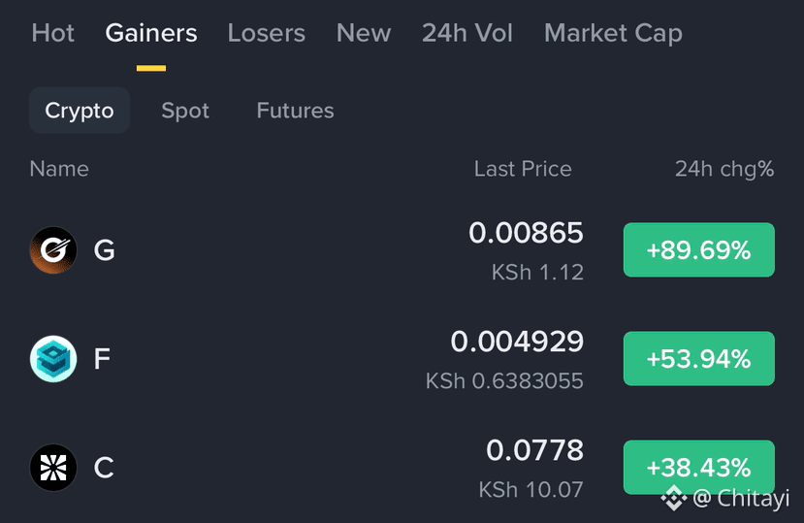Switch filter to Futures

[x=296, y=111]
